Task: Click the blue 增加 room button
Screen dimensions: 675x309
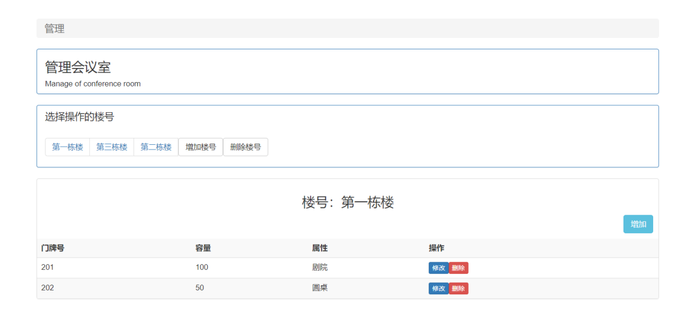Action: [638, 224]
